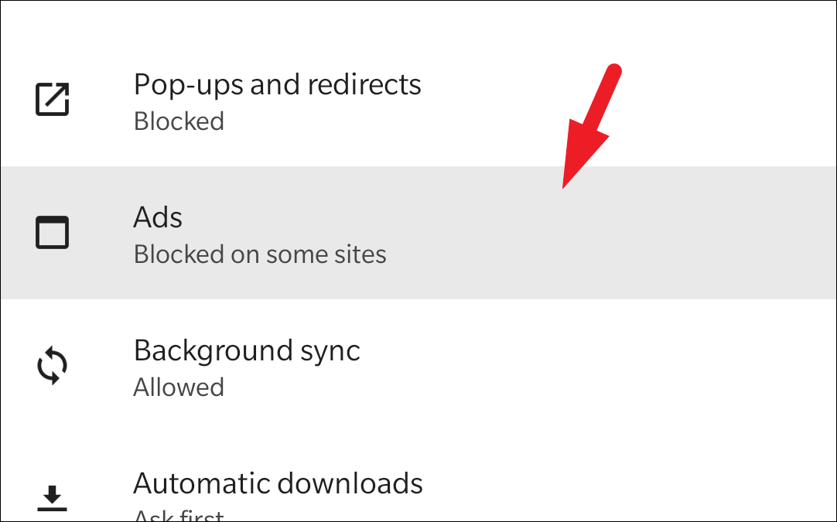
Task: Click the word 'sync' in the list
Action: tap(330, 352)
